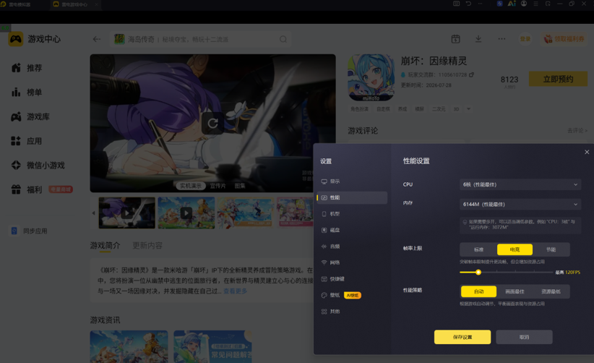The image size is (594, 363).
Task: Go back with the Game Center arrow
Action: pyautogui.click(x=97, y=39)
